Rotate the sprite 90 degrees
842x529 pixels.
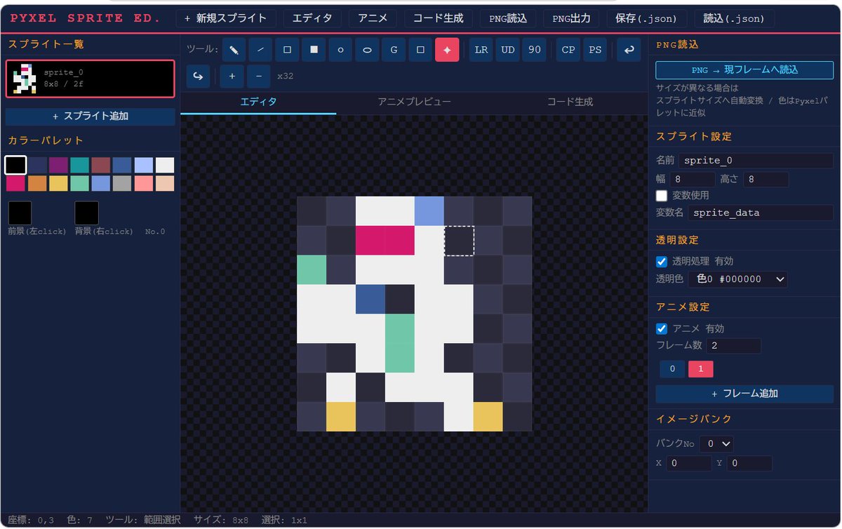[534, 50]
